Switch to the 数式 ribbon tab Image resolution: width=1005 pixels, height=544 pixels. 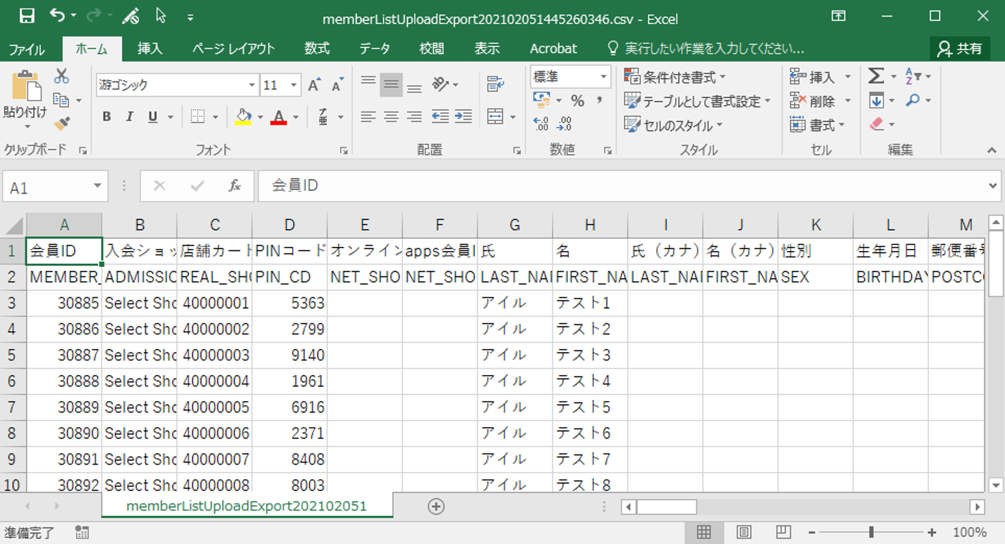coord(317,49)
